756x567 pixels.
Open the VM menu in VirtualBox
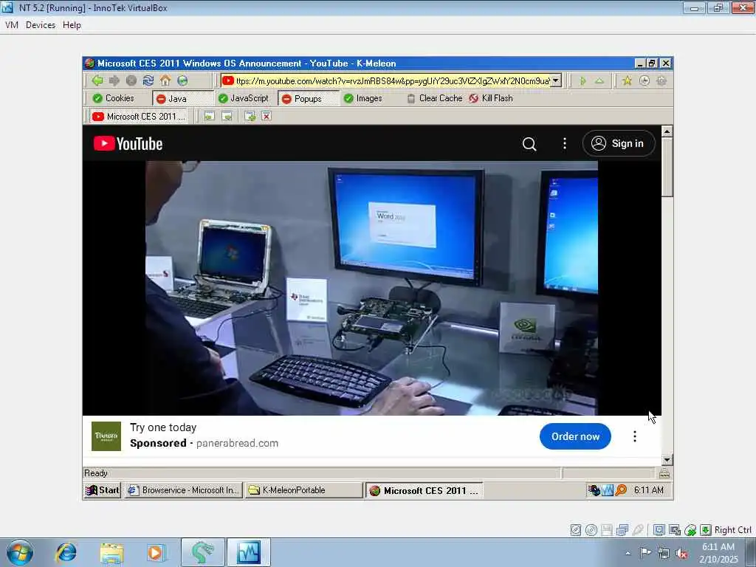pyautogui.click(x=12, y=25)
